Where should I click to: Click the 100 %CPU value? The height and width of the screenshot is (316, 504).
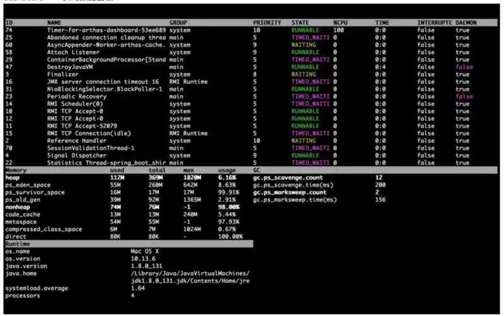click(x=338, y=30)
